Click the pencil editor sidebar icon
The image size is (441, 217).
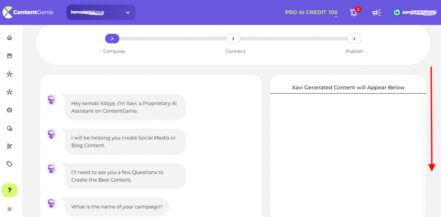coord(9,146)
